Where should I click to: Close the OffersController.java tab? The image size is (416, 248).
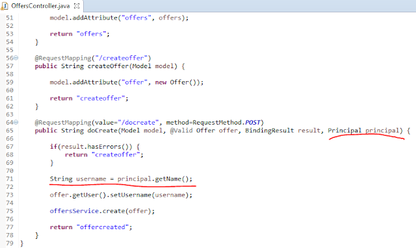point(77,6)
